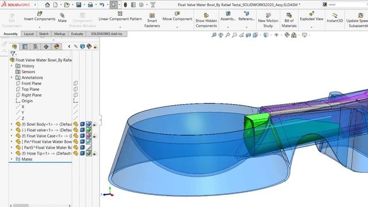Screen dimensions: 368x207
Task: Open the Options gear icon
Action: (x=141, y=5)
